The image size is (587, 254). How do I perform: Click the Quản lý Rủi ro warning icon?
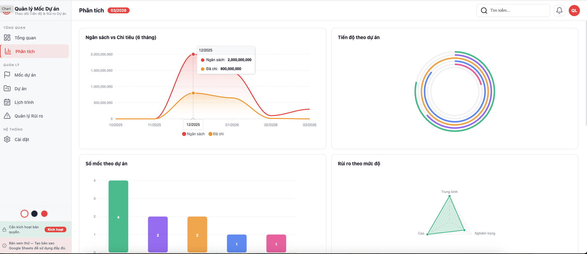(7, 116)
